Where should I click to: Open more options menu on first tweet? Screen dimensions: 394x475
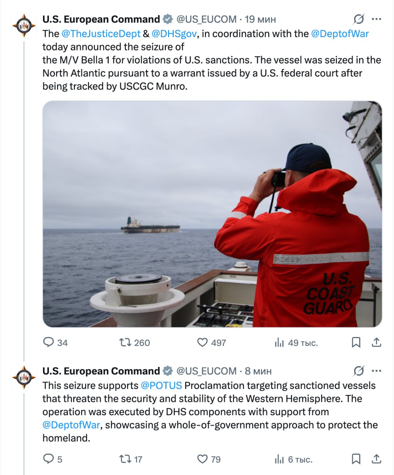pos(376,19)
